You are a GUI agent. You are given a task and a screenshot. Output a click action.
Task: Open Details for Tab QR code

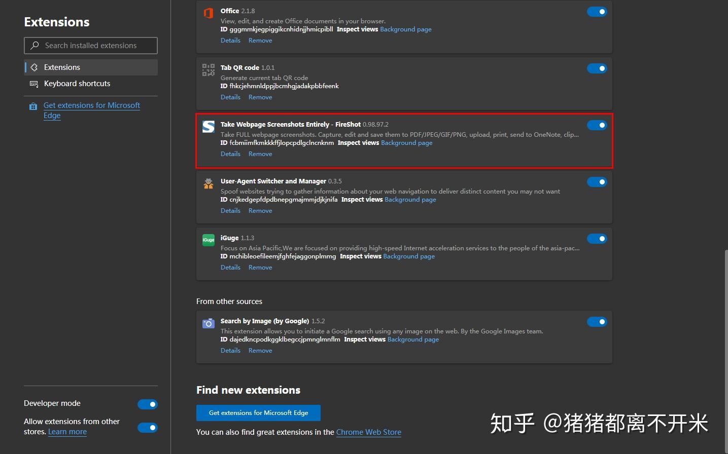230,97
